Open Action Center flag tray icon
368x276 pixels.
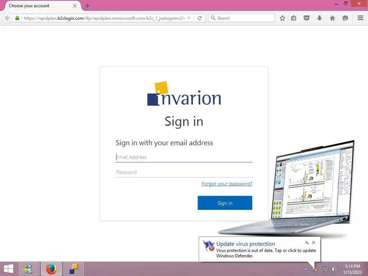click(315, 270)
